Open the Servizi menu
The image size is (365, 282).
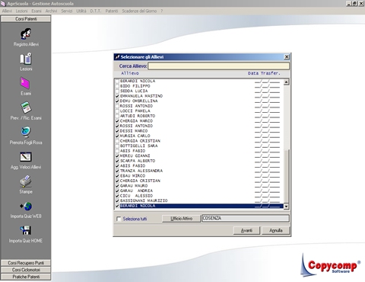pyautogui.click(x=67, y=11)
